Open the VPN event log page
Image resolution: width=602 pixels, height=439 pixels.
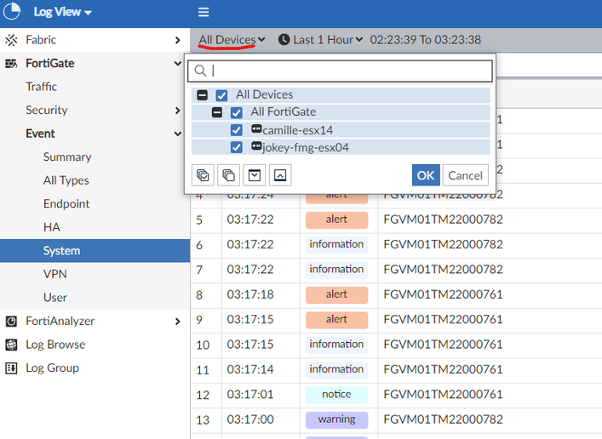pos(54,274)
